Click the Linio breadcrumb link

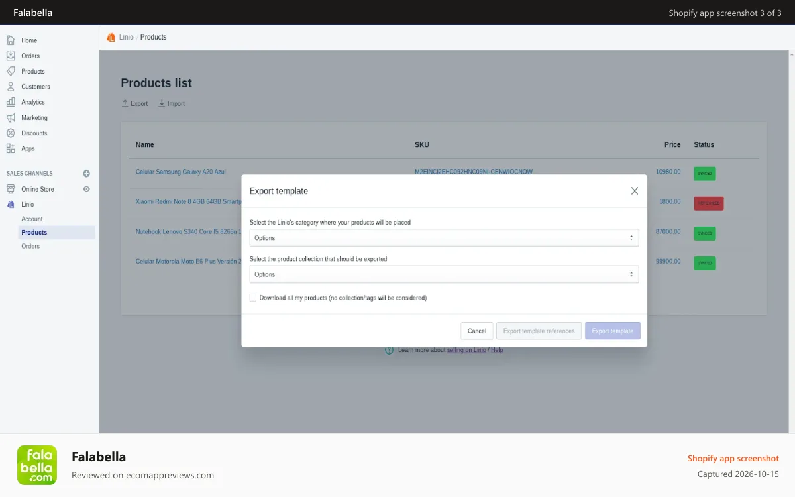pos(126,37)
